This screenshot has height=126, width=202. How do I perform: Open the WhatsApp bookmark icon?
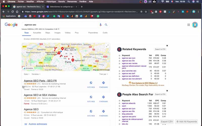coord(98,16)
